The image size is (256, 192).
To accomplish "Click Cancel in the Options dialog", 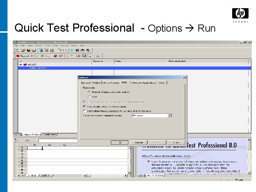I will click(x=139, y=143).
